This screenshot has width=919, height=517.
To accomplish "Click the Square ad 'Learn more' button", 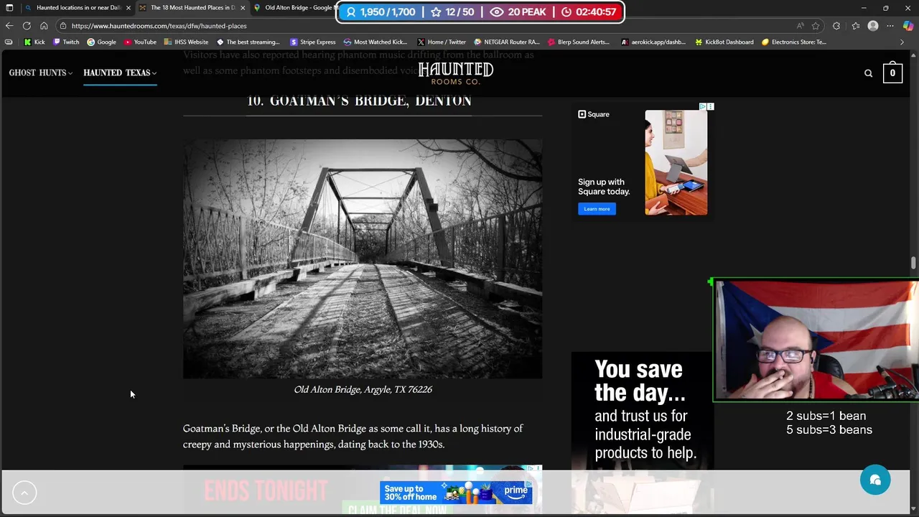I will [x=597, y=209].
